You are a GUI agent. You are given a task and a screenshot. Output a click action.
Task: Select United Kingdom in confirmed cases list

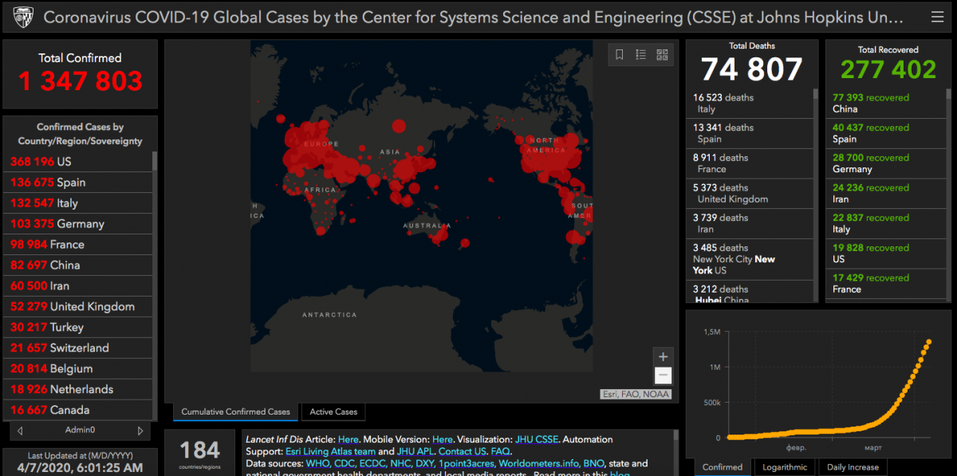coord(77,307)
